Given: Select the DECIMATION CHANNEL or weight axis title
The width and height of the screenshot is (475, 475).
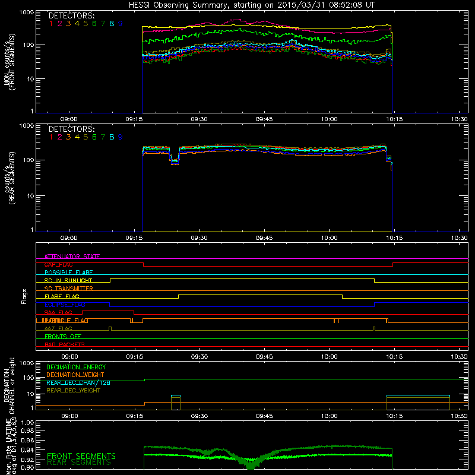Looking at the screenshot, I should 9,386.
